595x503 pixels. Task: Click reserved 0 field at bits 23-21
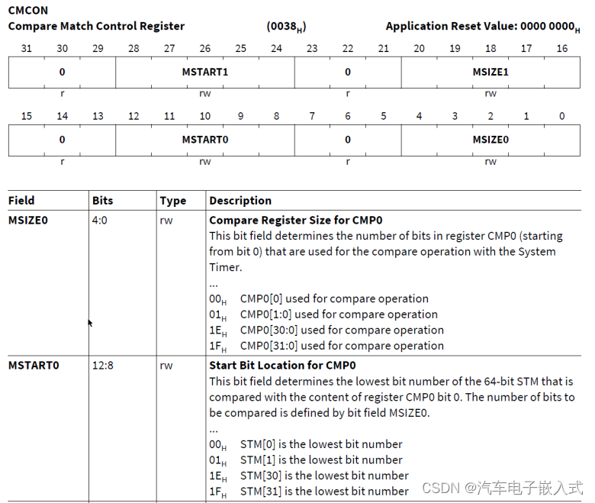point(348,72)
